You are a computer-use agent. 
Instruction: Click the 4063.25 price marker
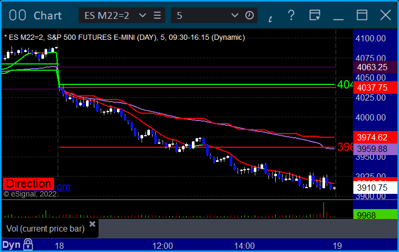(375, 67)
